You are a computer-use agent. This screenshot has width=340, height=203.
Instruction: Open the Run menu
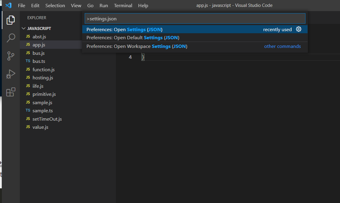tap(104, 6)
